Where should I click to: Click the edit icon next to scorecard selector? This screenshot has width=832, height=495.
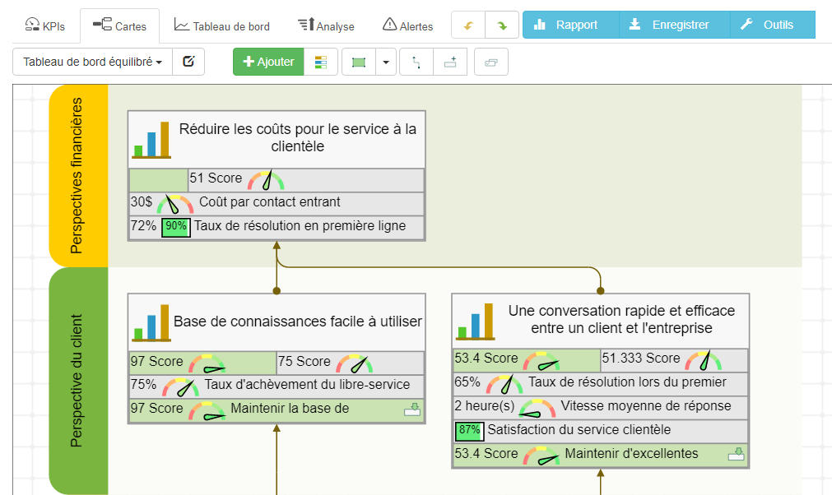click(188, 61)
